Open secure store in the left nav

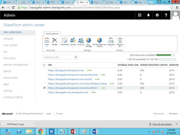[11, 78]
